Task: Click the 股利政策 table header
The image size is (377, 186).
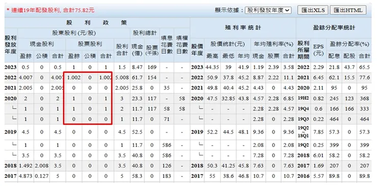Action: [x=97, y=23]
